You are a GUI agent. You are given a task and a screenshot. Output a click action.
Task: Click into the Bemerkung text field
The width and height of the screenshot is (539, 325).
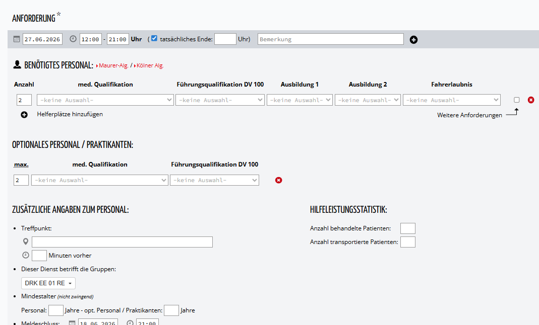point(330,39)
